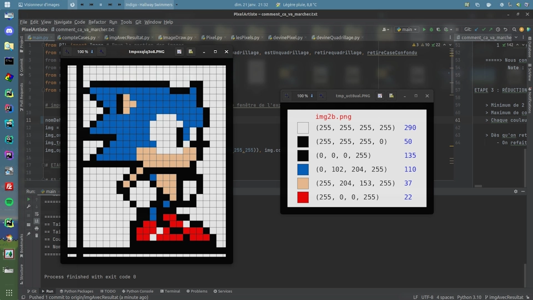Toggle soft-wrap in Run console

37,214
